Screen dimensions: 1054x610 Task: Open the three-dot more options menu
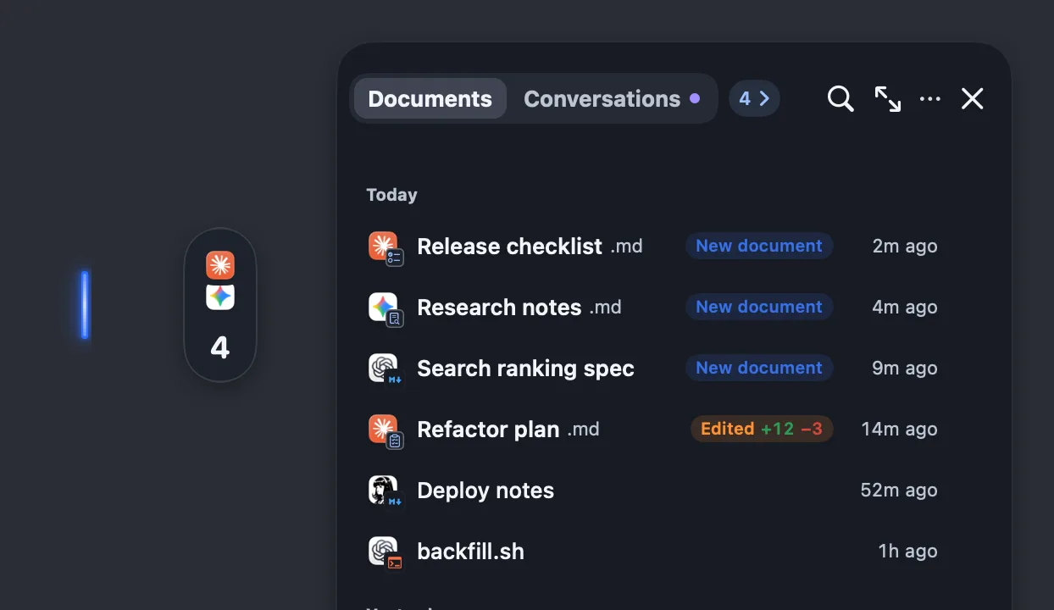point(930,99)
